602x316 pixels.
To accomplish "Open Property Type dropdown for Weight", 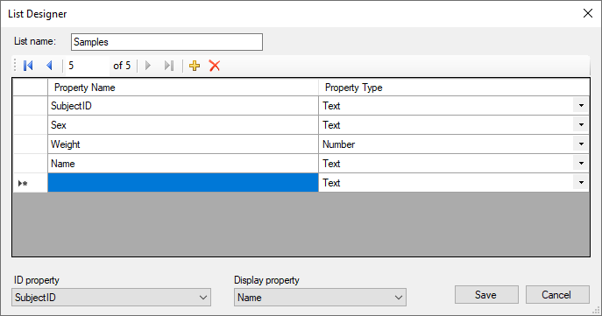I will tap(581, 144).
